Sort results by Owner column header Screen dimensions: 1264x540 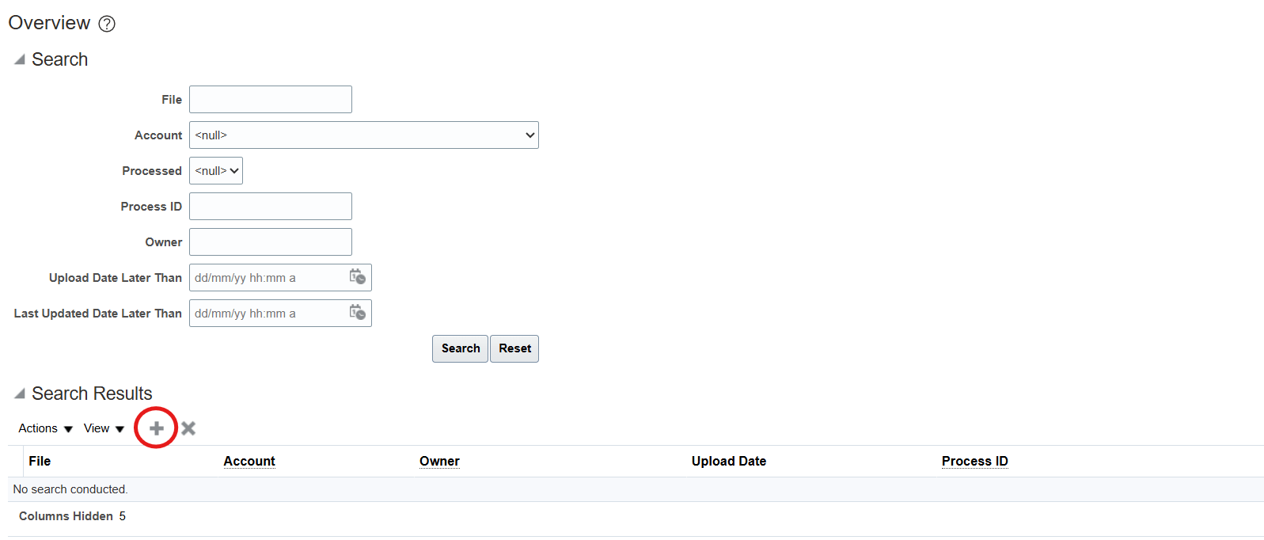pos(439,461)
